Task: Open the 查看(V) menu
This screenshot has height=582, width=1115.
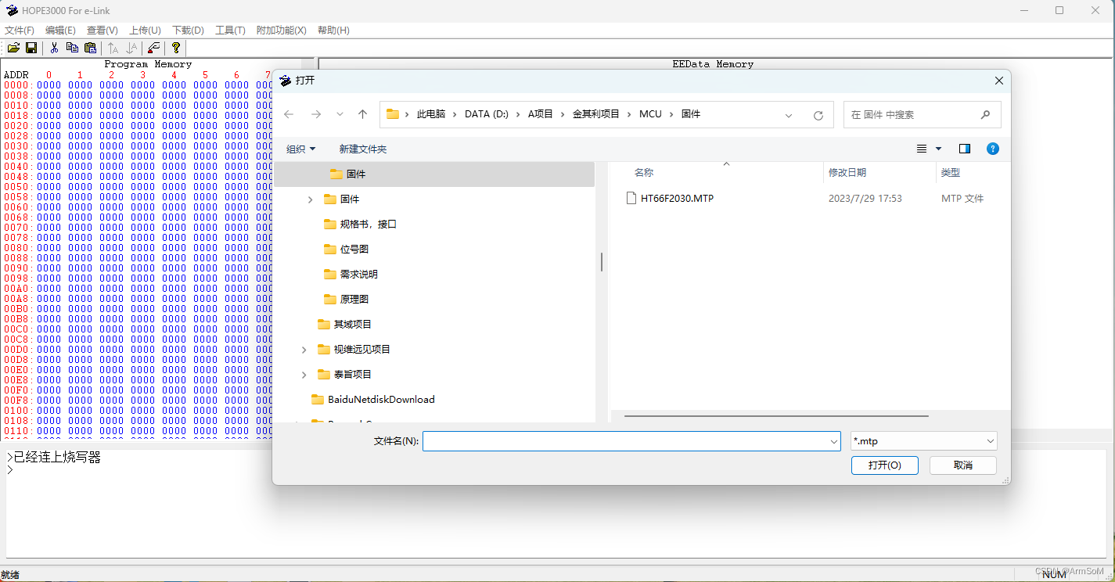Action: pyautogui.click(x=103, y=30)
